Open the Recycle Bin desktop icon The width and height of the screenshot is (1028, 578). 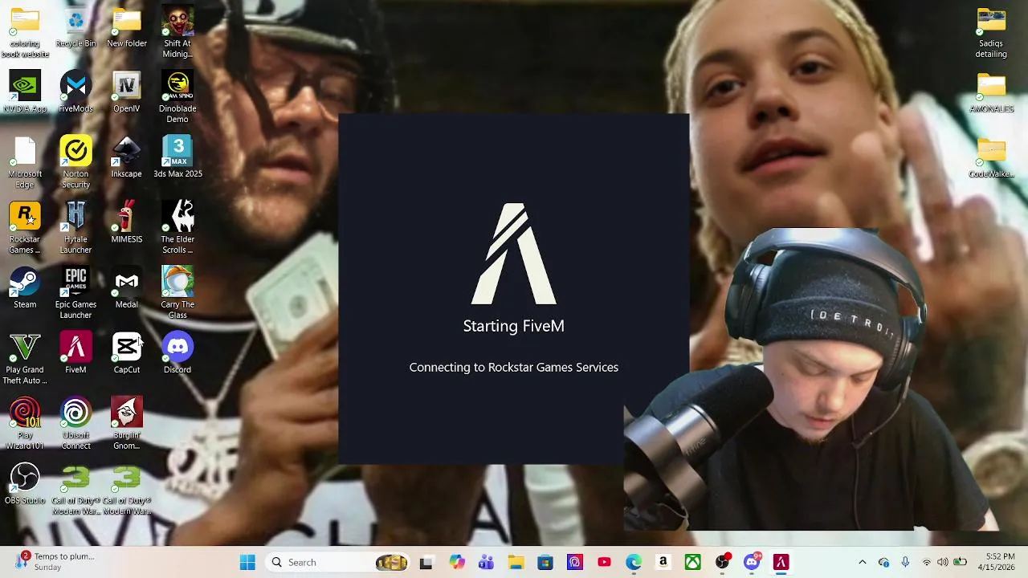(75, 28)
